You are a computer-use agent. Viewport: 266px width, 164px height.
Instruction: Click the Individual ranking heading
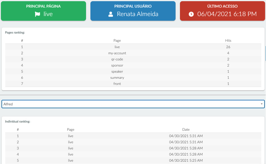coord(18,121)
